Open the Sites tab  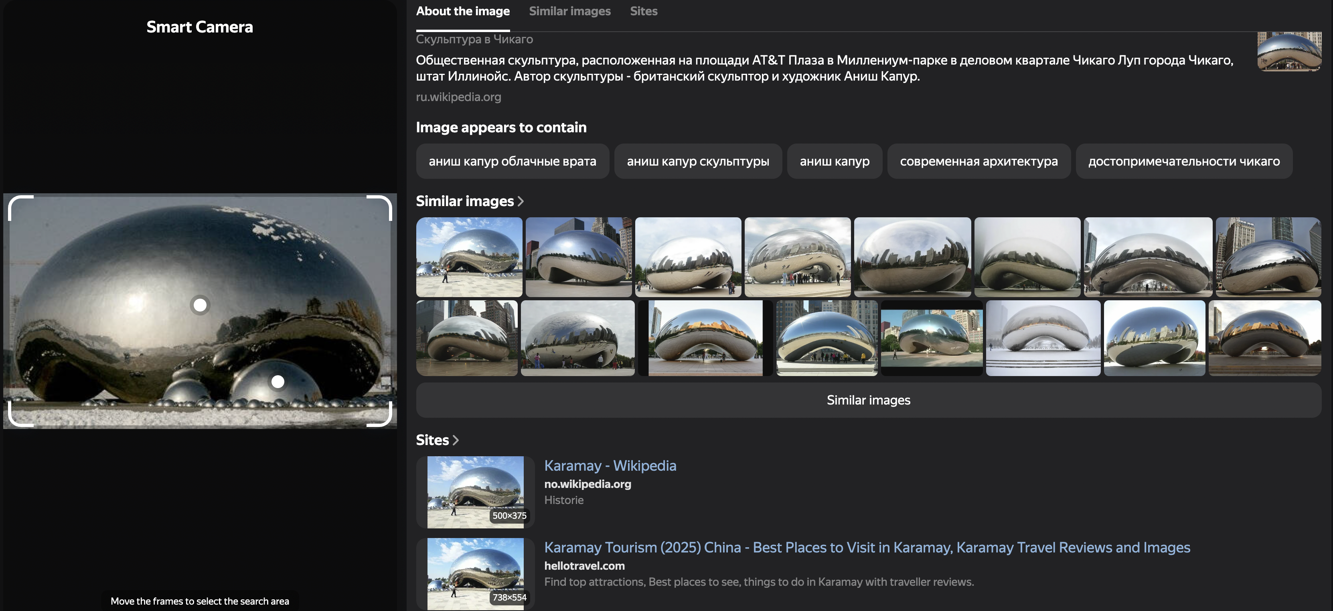pos(643,11)
